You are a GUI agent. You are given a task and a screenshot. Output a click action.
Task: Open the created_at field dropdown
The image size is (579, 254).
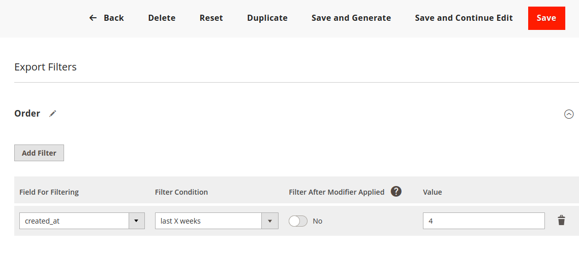coord(82,221)
